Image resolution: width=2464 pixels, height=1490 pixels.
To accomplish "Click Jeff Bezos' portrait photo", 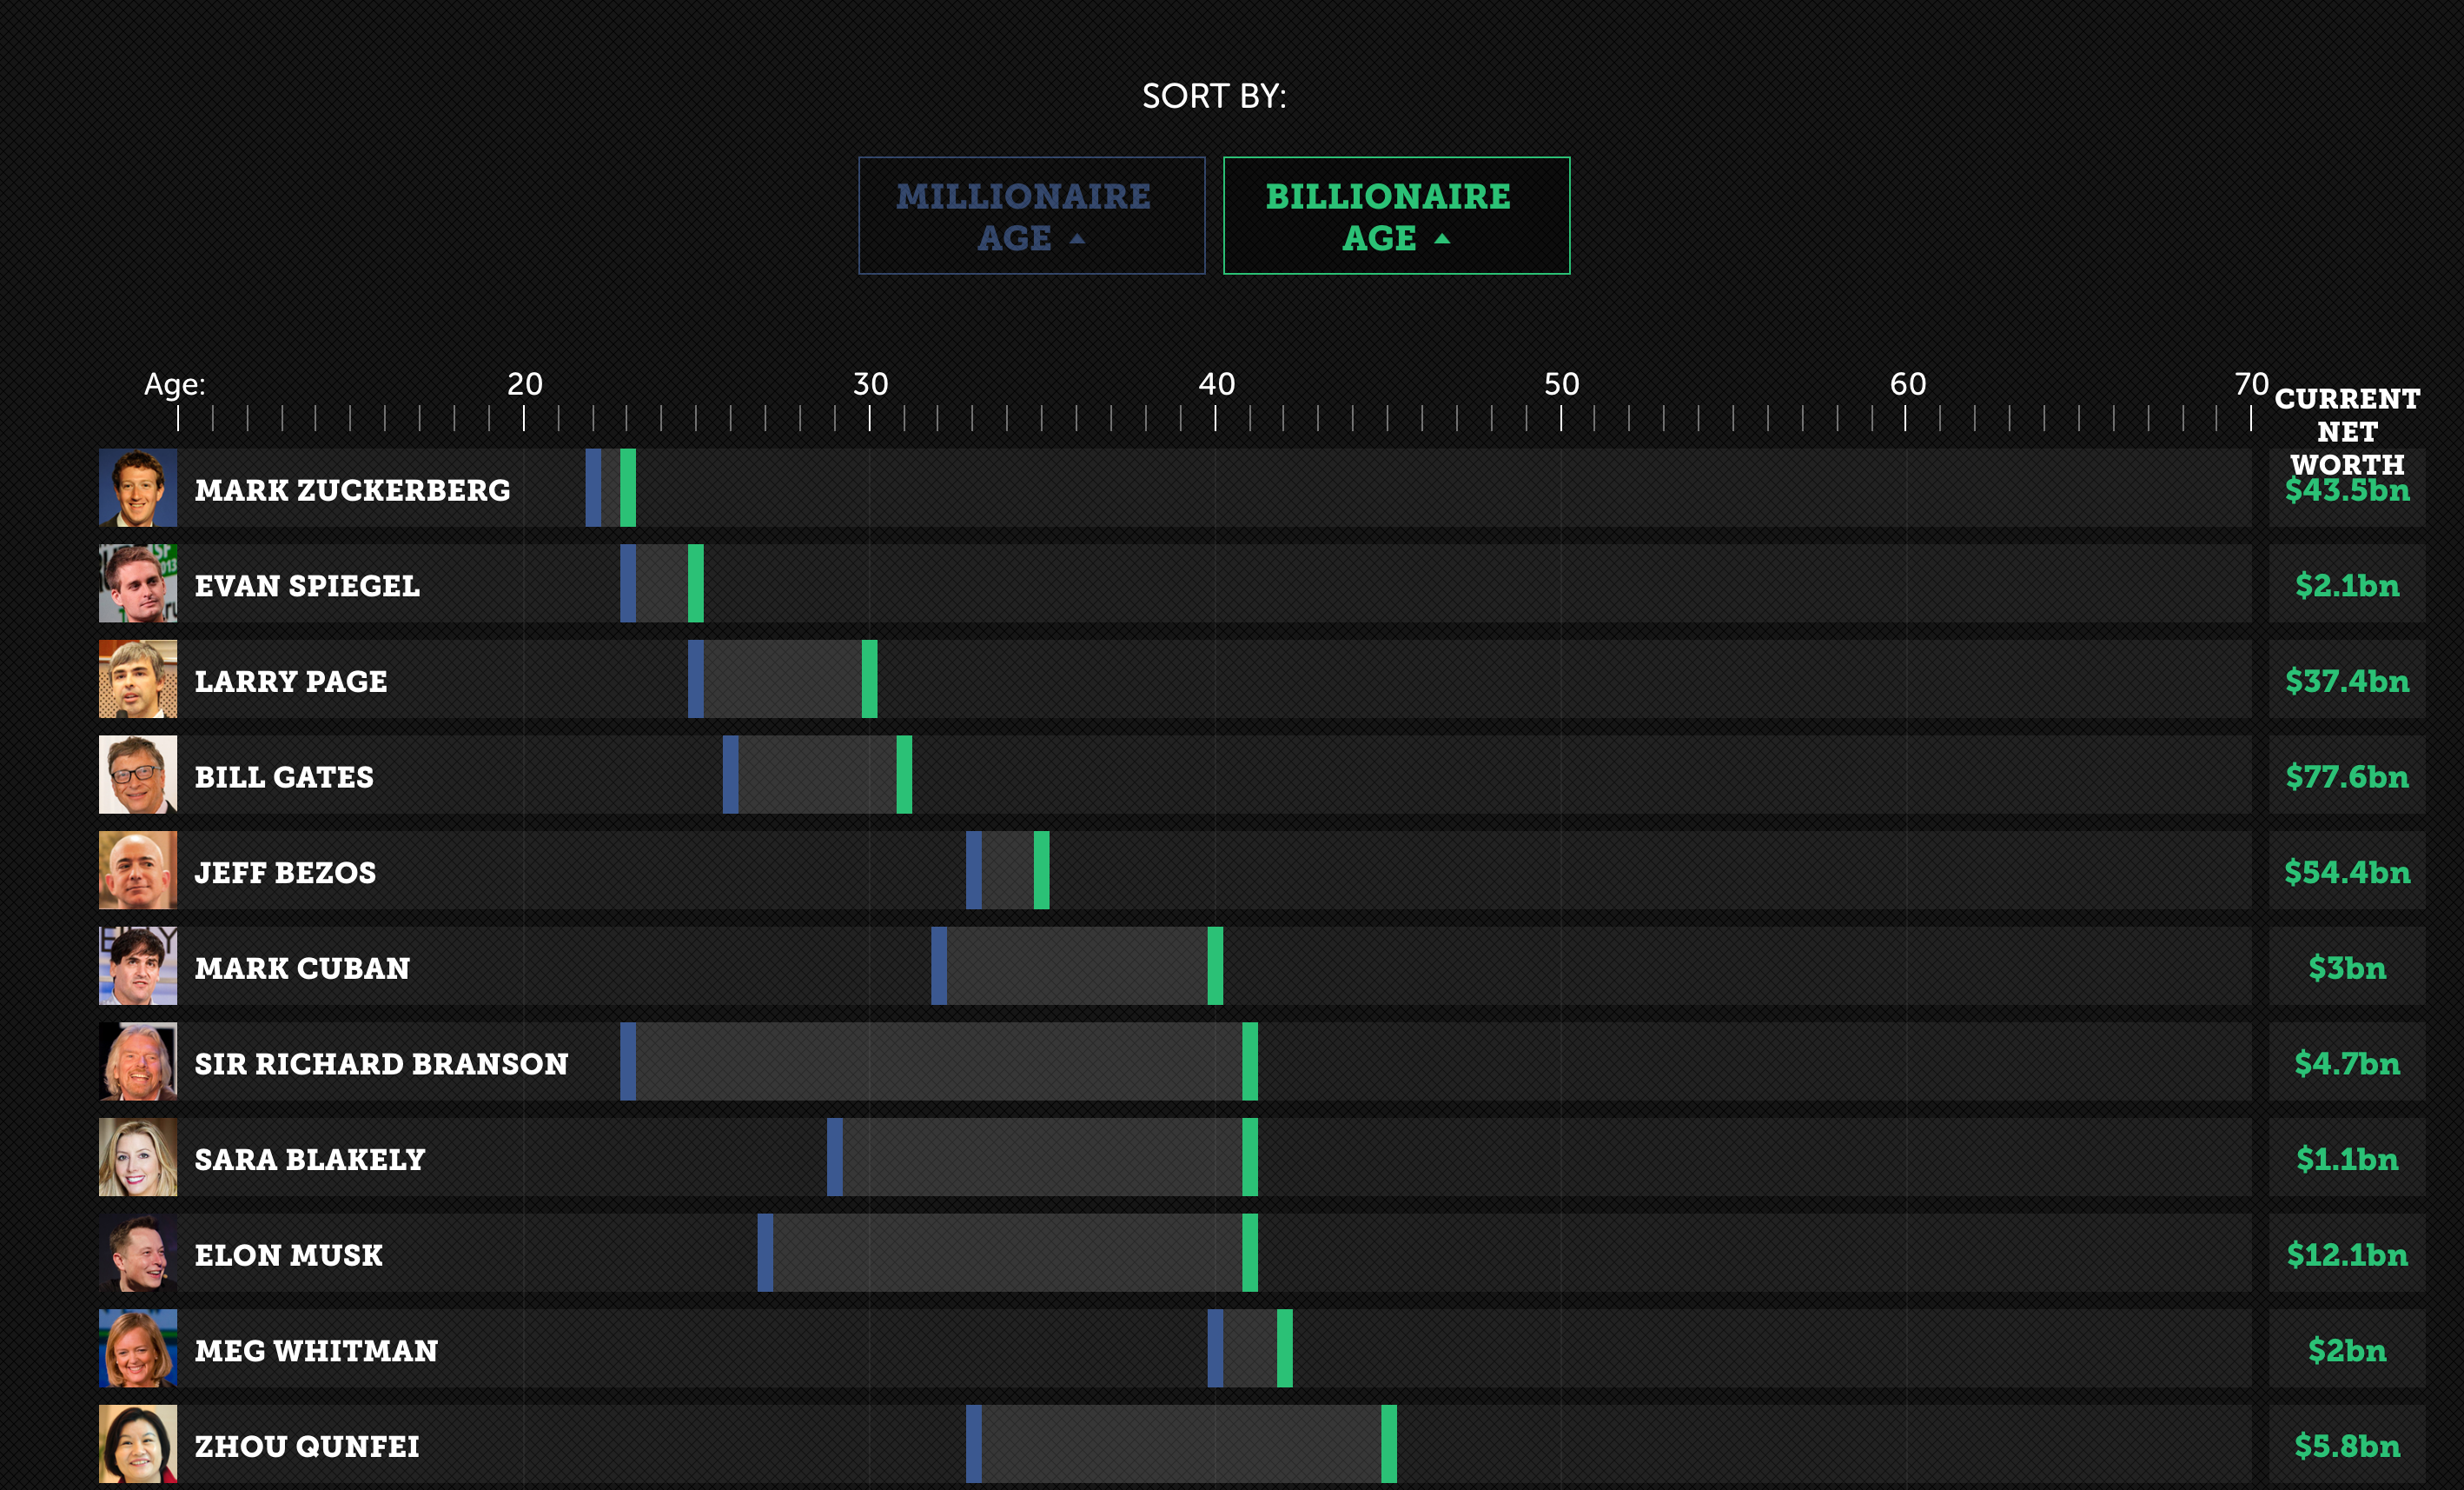I will tap(138, 869).
